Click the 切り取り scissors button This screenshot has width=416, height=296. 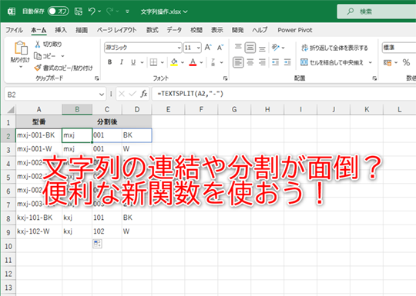[x=49, y=45]
